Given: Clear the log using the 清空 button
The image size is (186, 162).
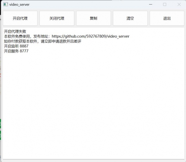Looking at the screenshot, I should click(130, 18).
